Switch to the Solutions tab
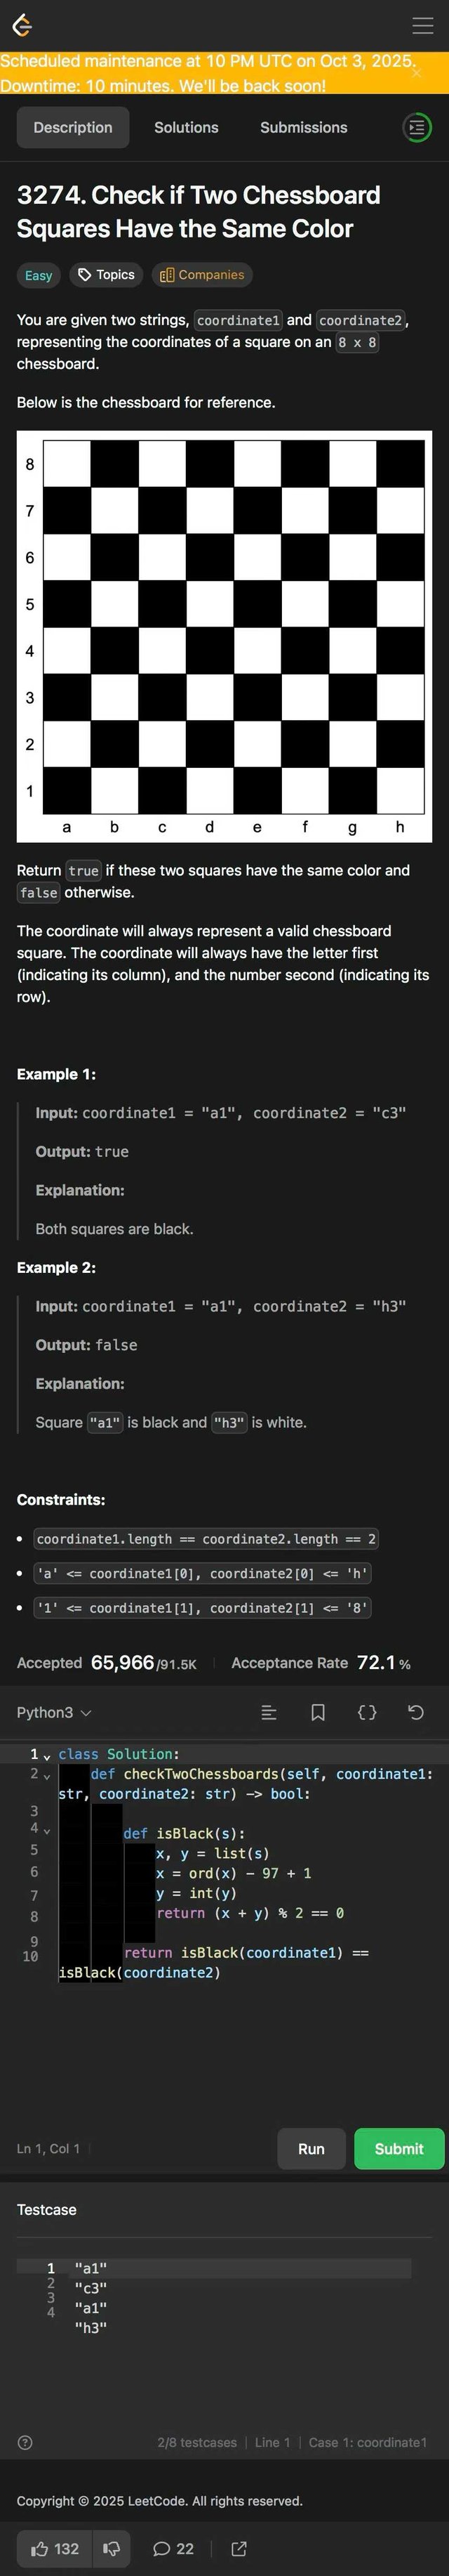The height and width of the screenshot is (2576, 449). pyautogui.click(x=187, y=128)
